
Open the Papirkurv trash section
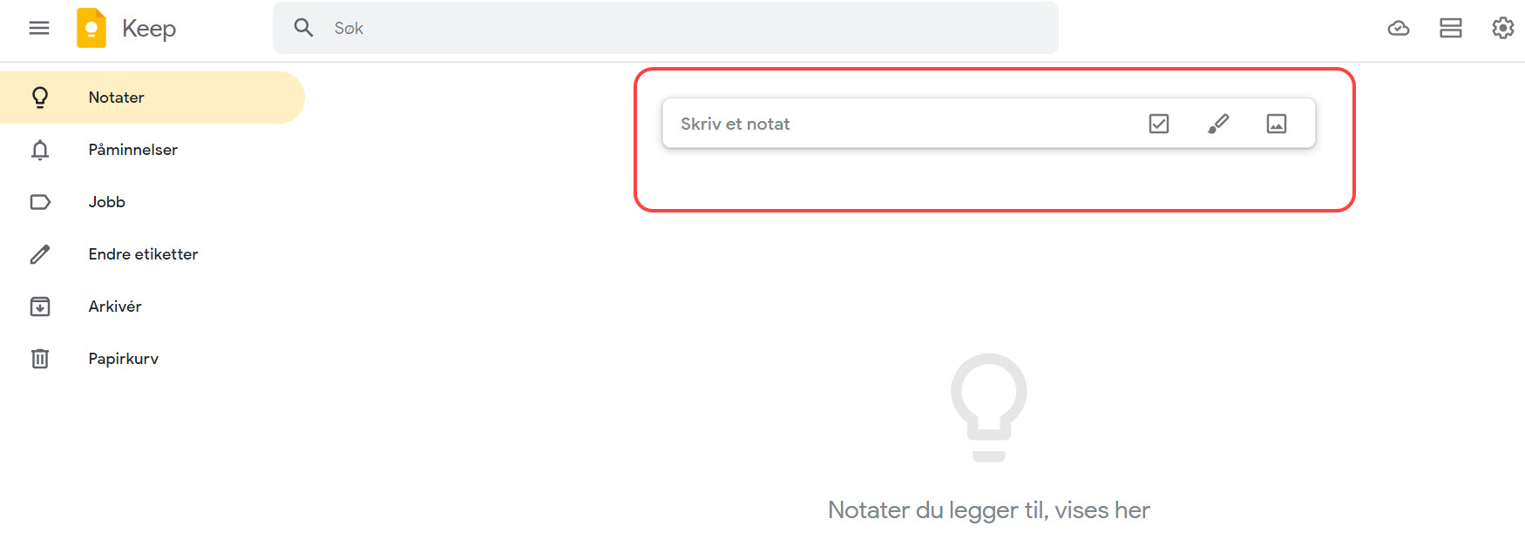click(124, 359)
